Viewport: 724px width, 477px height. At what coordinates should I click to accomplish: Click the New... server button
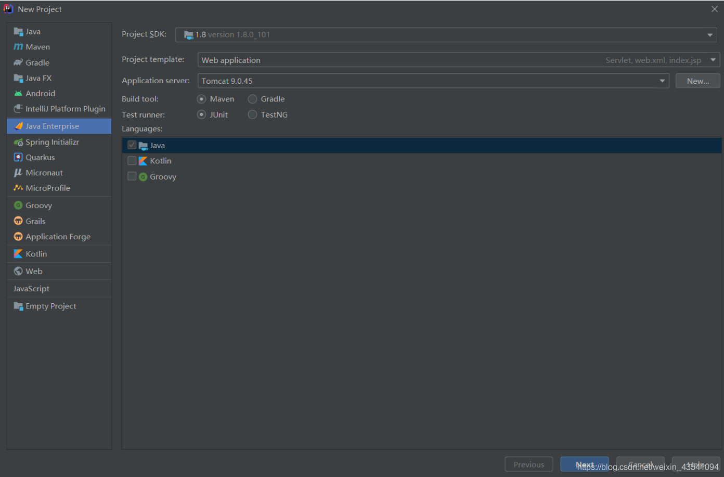pyautogui.click(x=698, y=81)
